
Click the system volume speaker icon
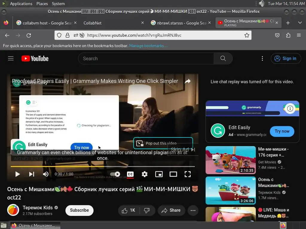[262, 4]
